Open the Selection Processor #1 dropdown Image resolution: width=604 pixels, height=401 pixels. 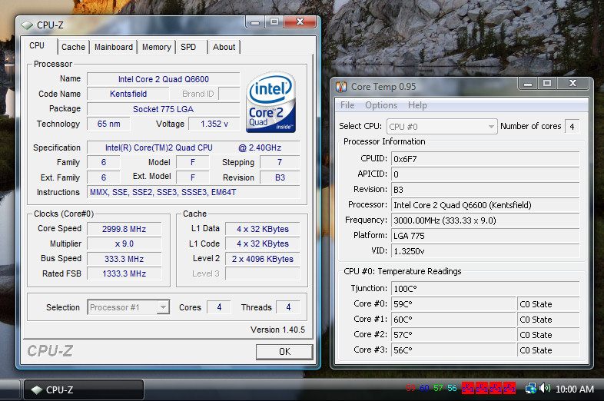tap(128, 307)
